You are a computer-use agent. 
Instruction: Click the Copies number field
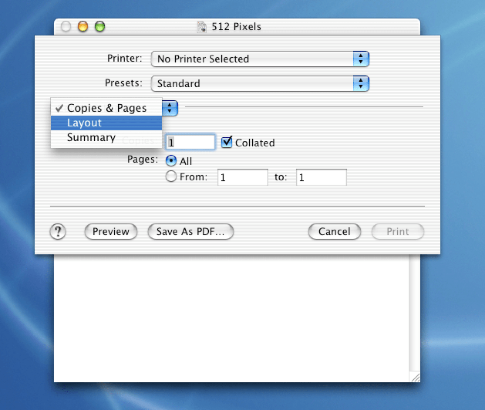tap(190, 142)
